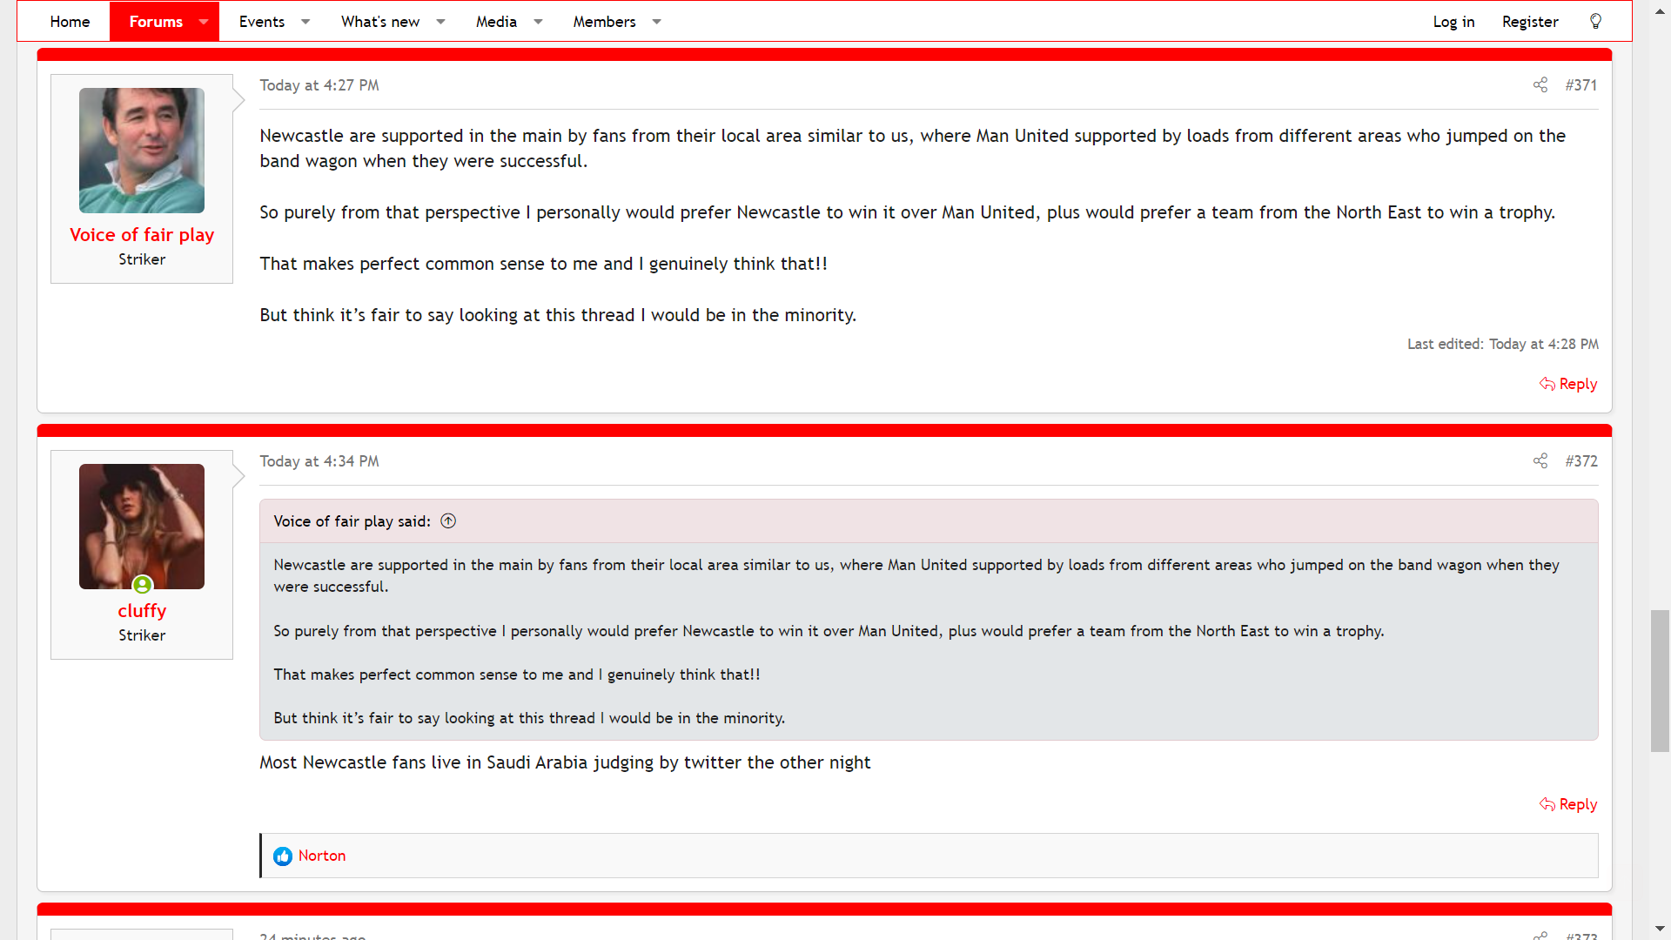Click the thumbs-up like icon beside Norton
The image size is (1671, 940).
tap(283, 856)
